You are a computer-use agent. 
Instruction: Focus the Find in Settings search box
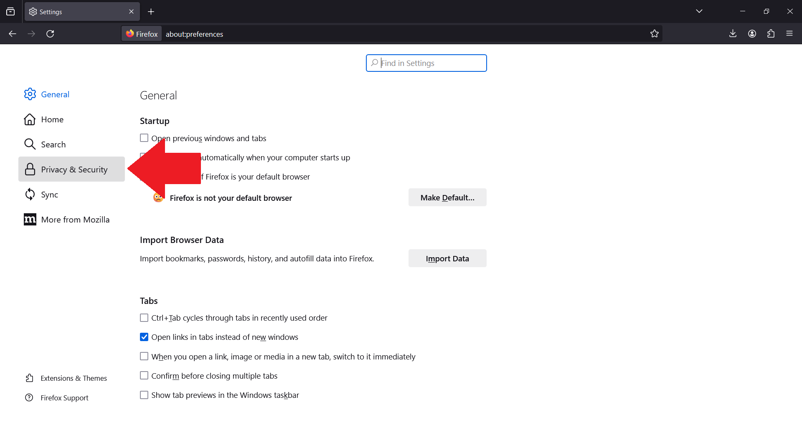[426, 63]
